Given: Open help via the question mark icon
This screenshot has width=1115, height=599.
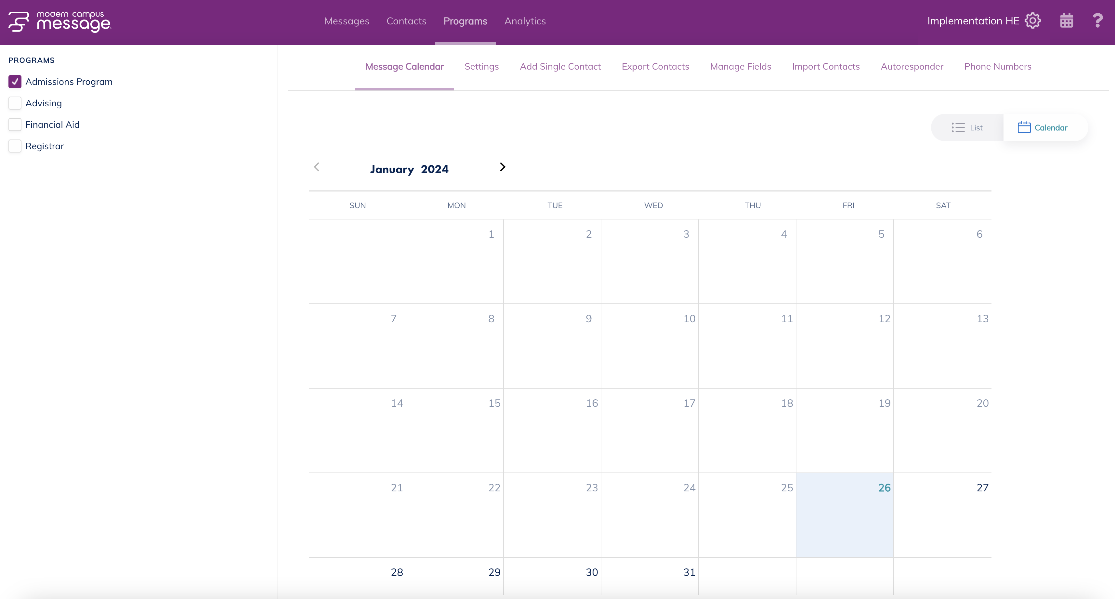Looking at the screenshot, I should (1098, 20).
